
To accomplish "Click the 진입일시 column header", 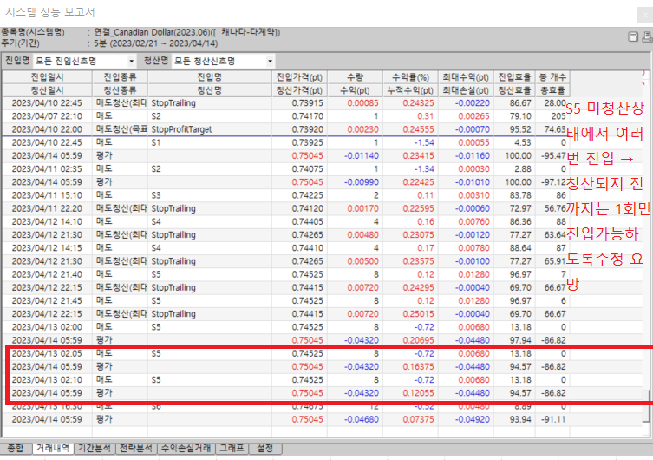I will [x=36, y=77].
